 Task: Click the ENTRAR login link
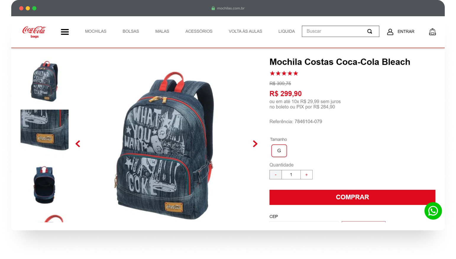[x=406, y=32]
